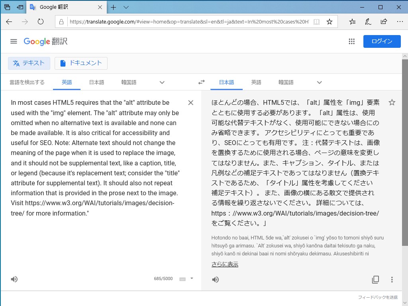Open translation options three-dot menu
The height and width of the screenshot is (306, 408).
pos(392,279)
